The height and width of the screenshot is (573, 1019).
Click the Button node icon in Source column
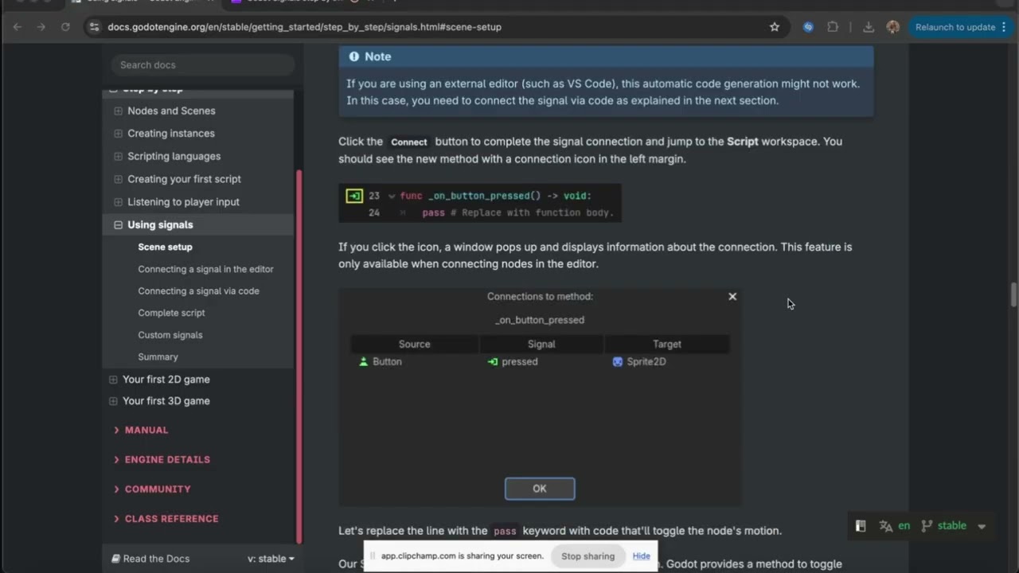pos(364,361)
